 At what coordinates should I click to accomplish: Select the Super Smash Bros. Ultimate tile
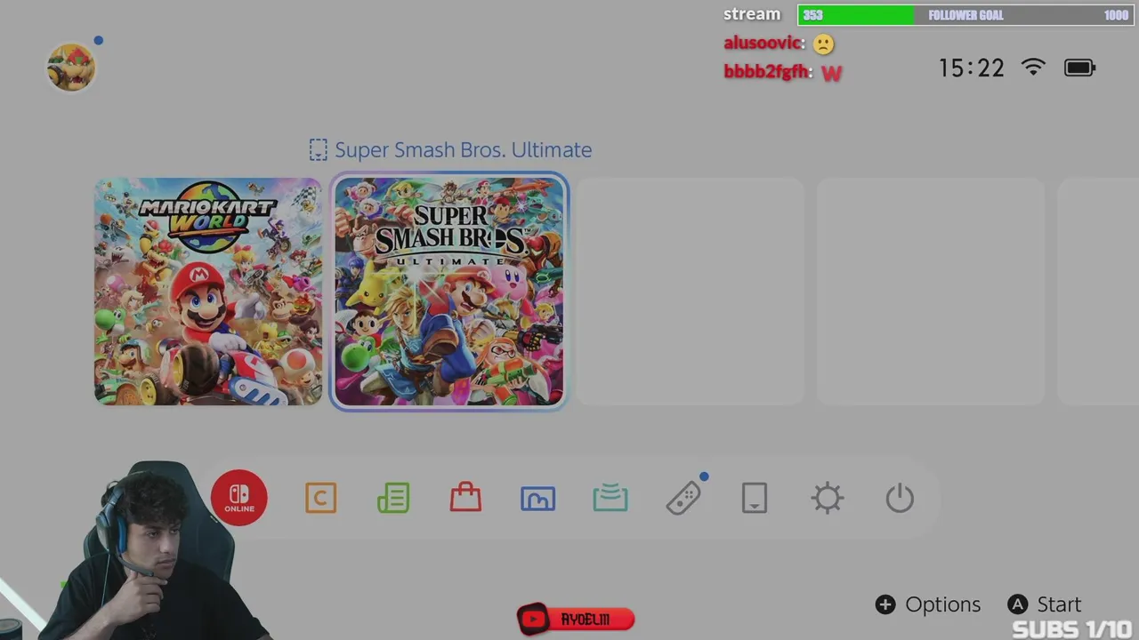pos(449,292)
